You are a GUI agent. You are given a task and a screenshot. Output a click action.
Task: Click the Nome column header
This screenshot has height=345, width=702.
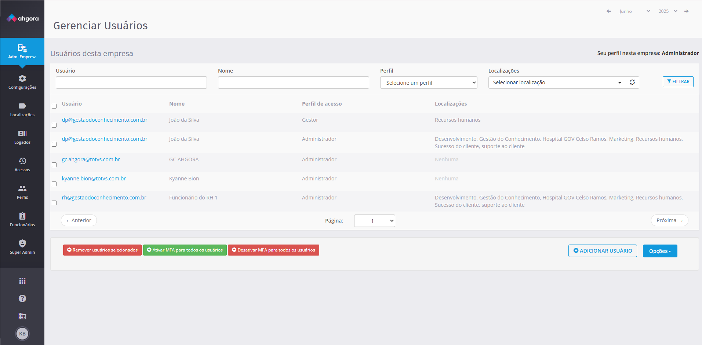coord(177,104)
